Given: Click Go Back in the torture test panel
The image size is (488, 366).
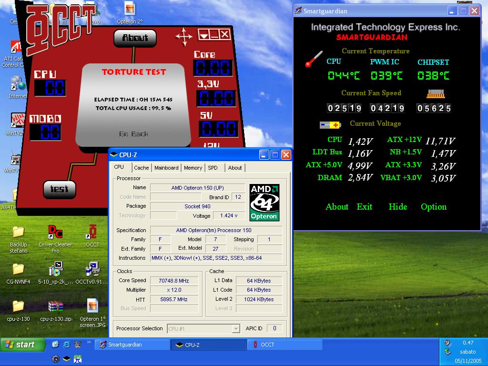Looking at the screenshot, I should click(133, 134).
